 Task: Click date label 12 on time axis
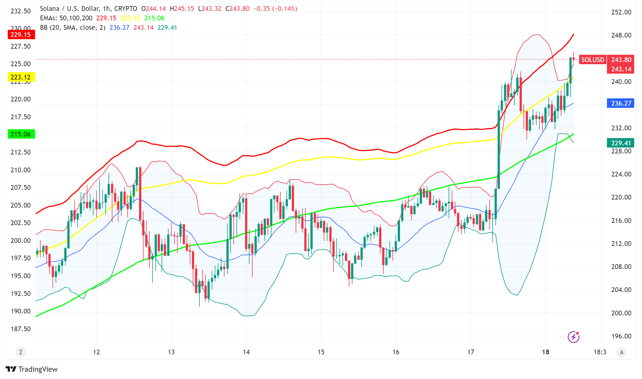pos(96,352)
